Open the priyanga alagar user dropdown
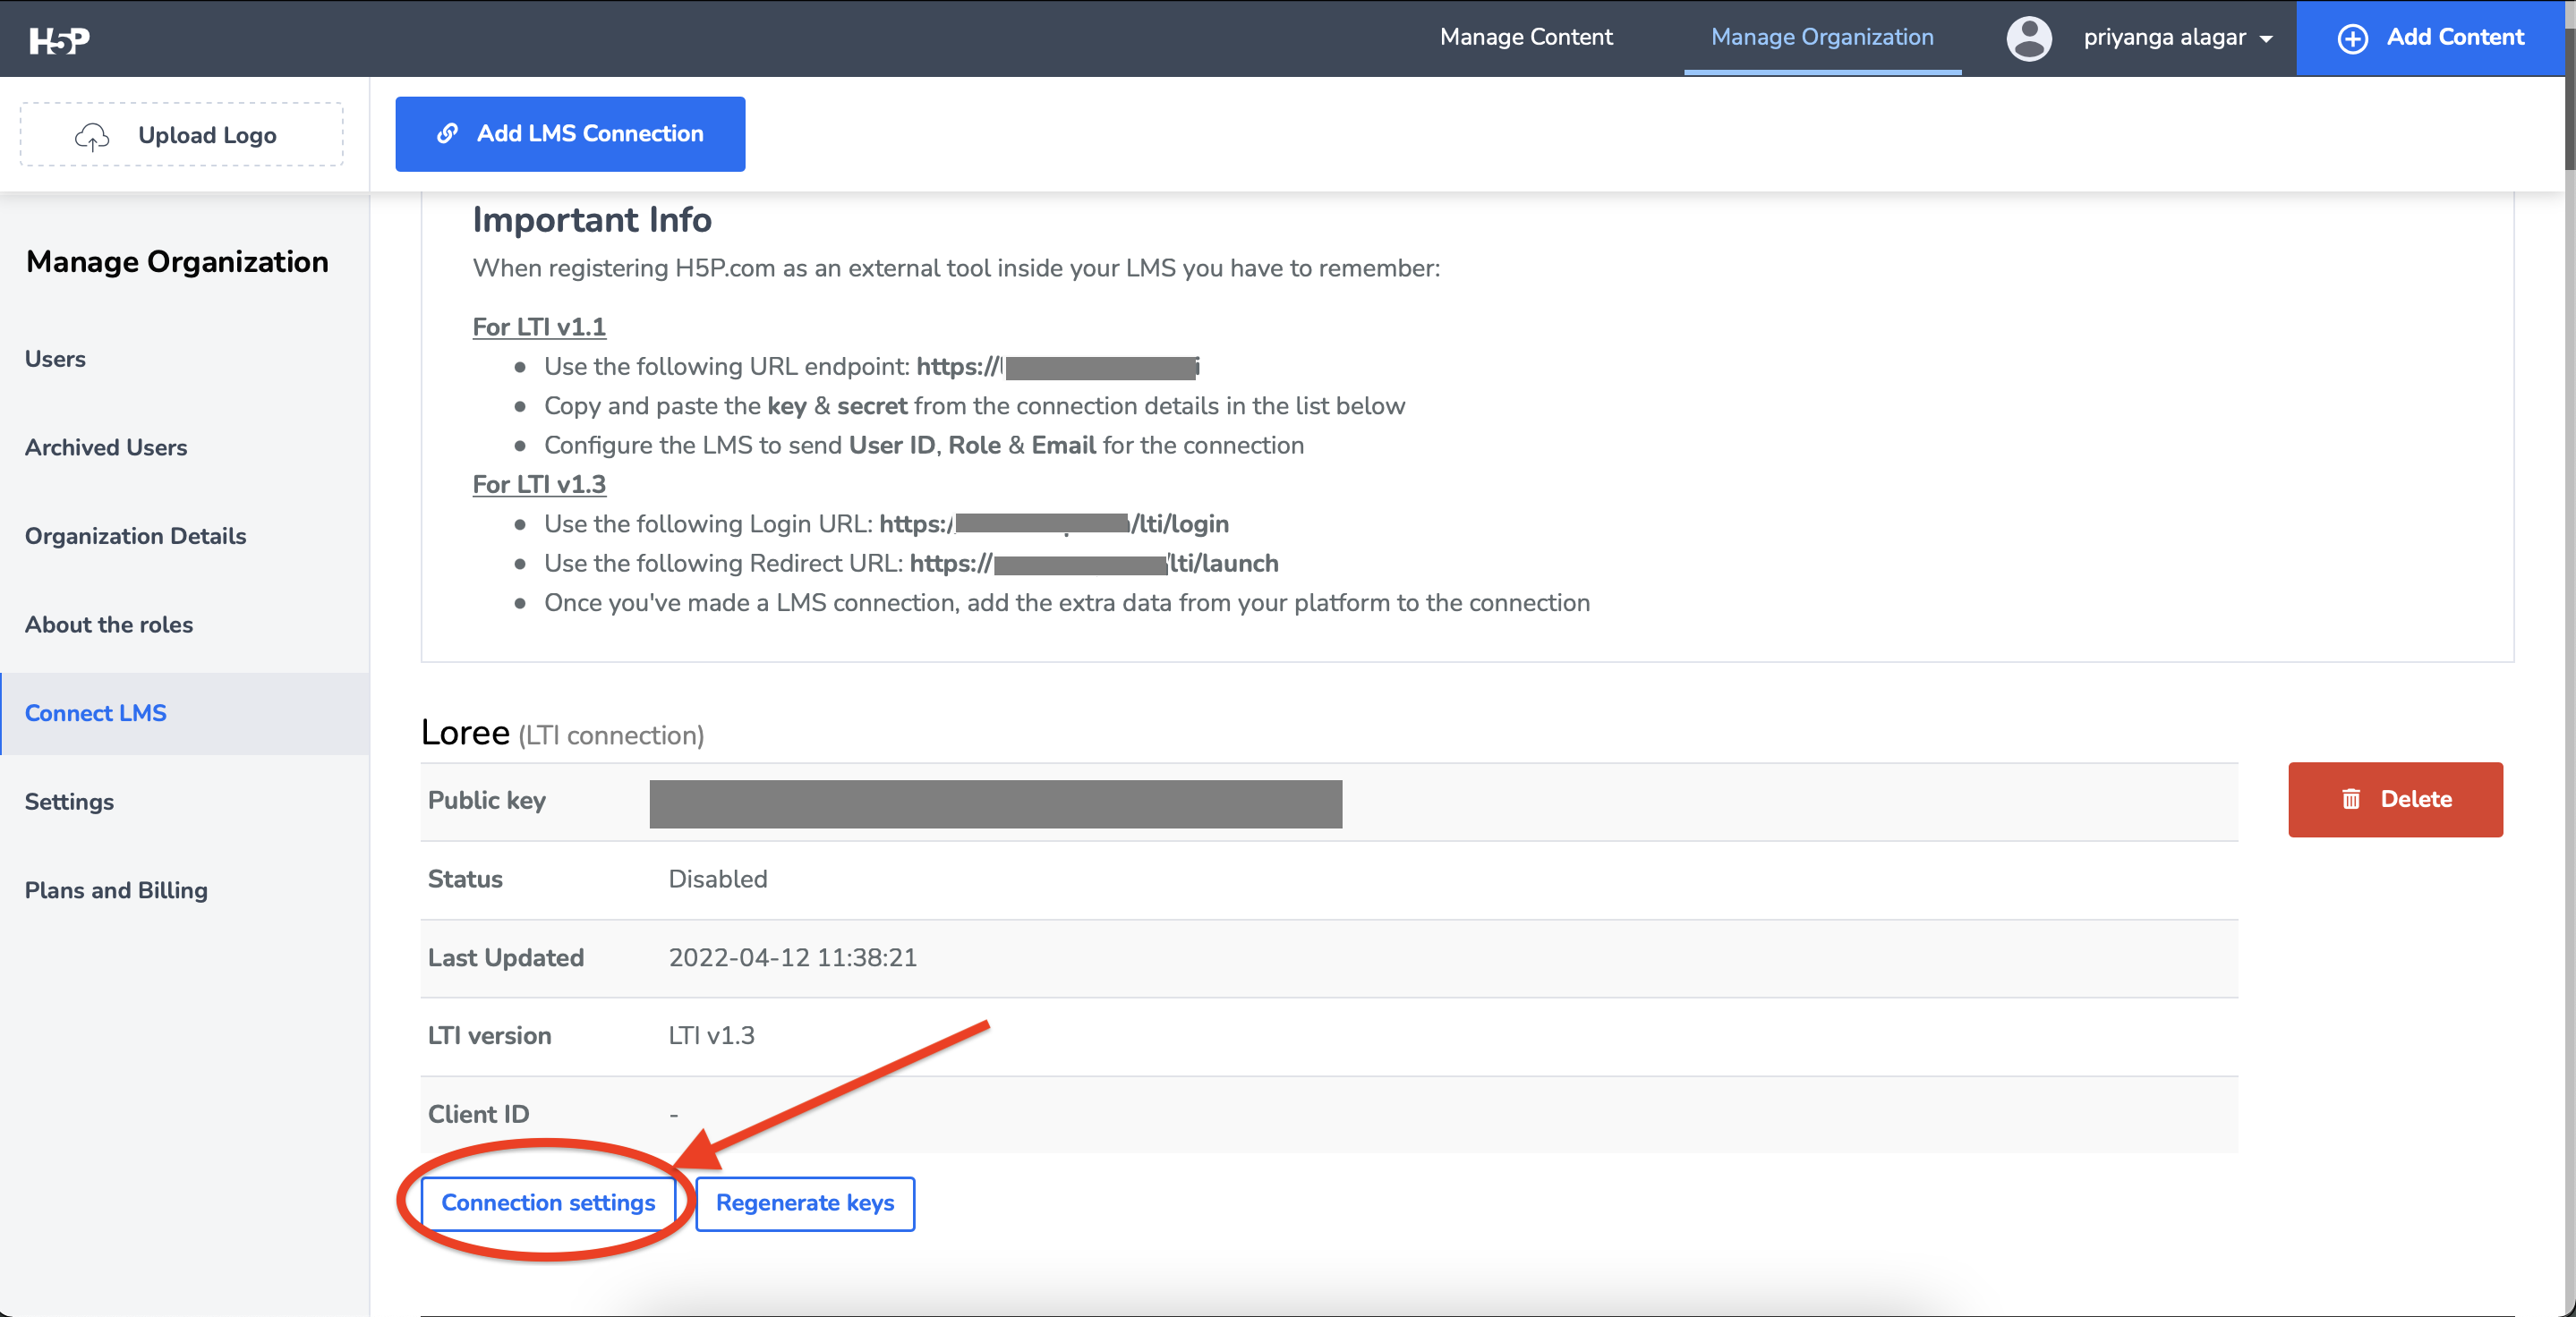The image size is (2576, 1317). [2176, 38]
